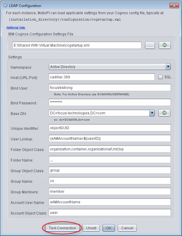182x236 pixels.
Task: Click the User Lookup field
Action: (x=110, y=138)
